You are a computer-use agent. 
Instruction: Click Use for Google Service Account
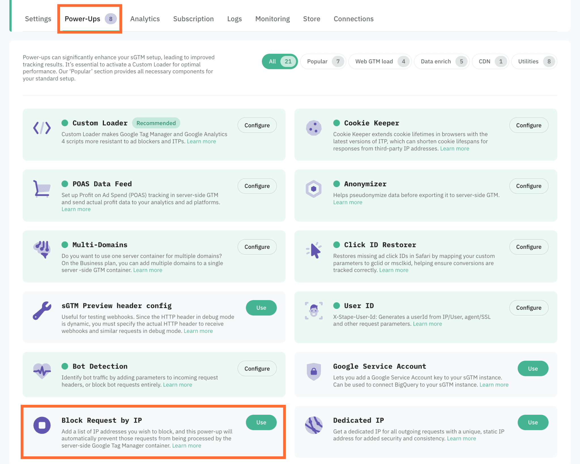(533, 369)
